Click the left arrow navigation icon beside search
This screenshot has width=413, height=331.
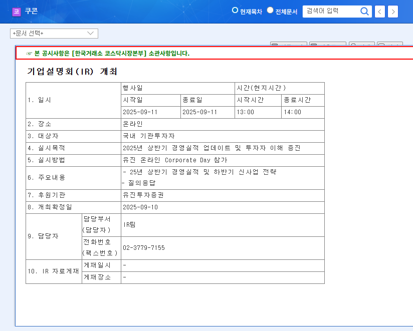(x=379, y=11)
